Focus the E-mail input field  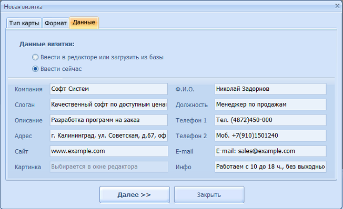click(270, 151)
